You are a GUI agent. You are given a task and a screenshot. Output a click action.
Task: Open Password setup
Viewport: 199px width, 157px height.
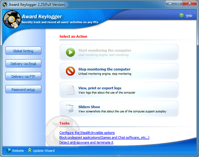[x=23, y=89]
